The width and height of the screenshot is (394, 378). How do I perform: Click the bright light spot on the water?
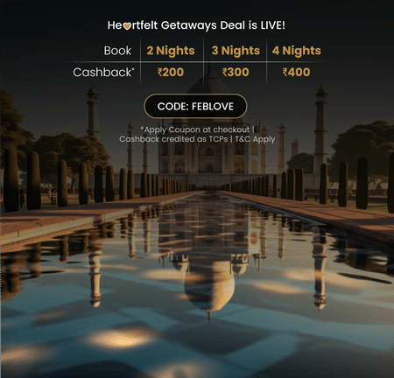[x=120, y=339]
